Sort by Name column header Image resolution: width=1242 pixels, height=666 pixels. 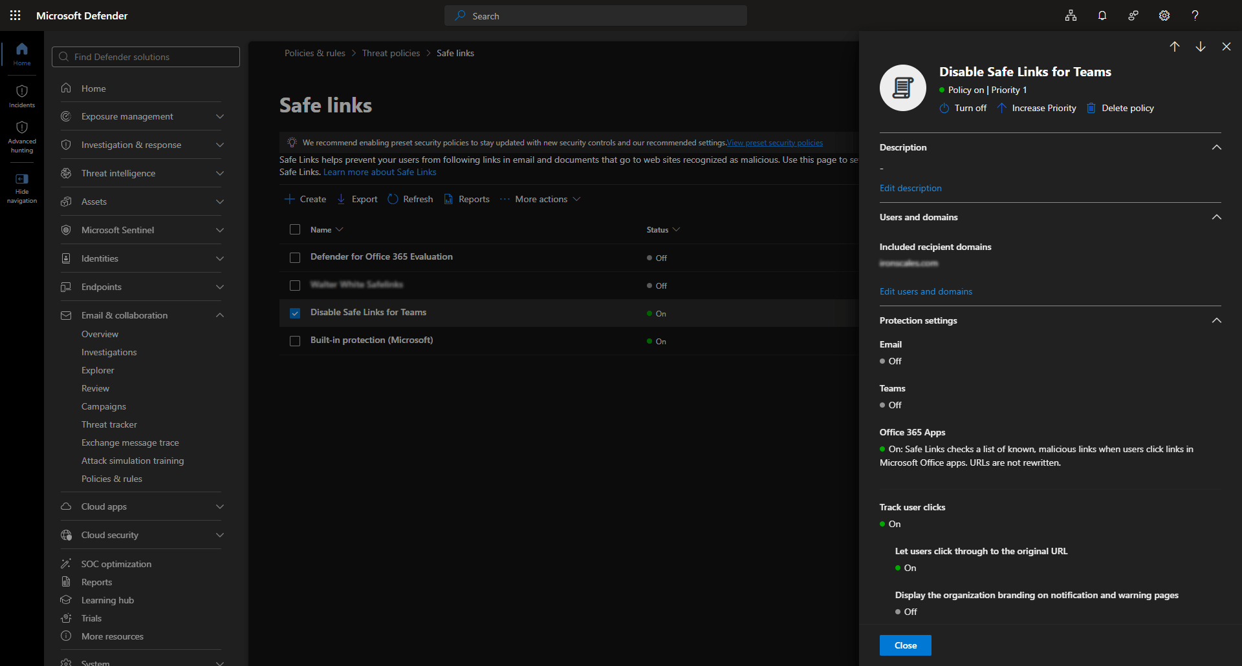327,229
